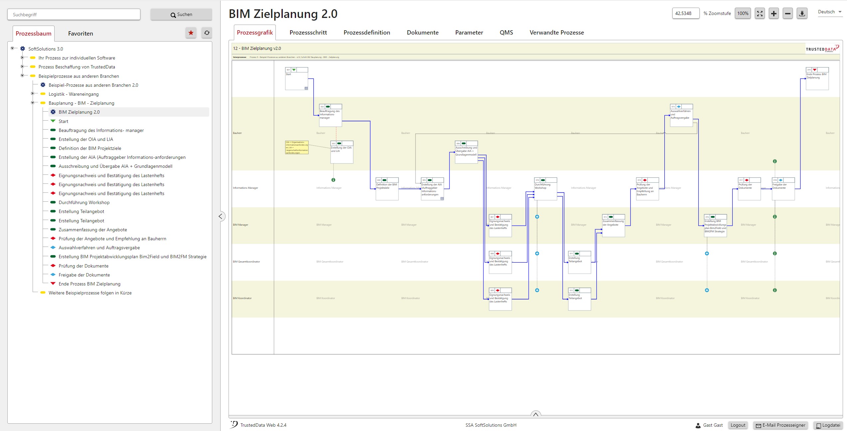Zoom out with the minus button
The height and width of the screenshot is (431, 847).
coord(788,14)
